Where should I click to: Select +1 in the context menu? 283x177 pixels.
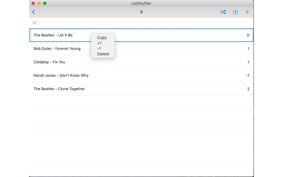pyautogui.click(x=99, y=43)
